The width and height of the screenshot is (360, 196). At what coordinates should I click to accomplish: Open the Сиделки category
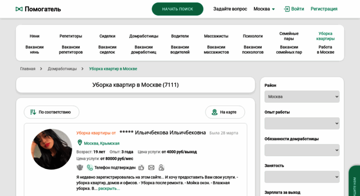click(x=107, y=36)
